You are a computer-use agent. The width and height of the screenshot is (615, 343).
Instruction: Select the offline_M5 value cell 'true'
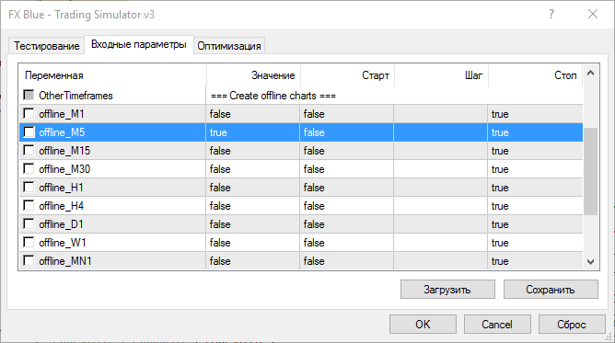pos(252,132)
